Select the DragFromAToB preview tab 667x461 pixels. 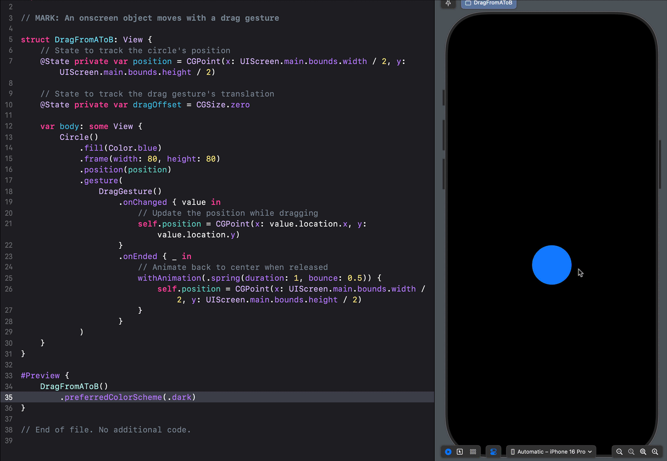pos(488,3)
